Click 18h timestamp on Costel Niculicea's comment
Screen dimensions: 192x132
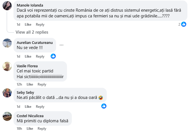[19, 129]
